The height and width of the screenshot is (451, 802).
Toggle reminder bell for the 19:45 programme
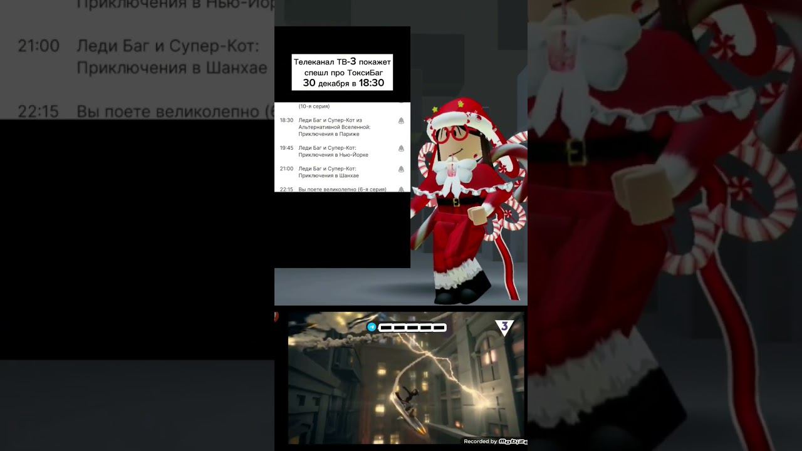[x=401, y=148]
